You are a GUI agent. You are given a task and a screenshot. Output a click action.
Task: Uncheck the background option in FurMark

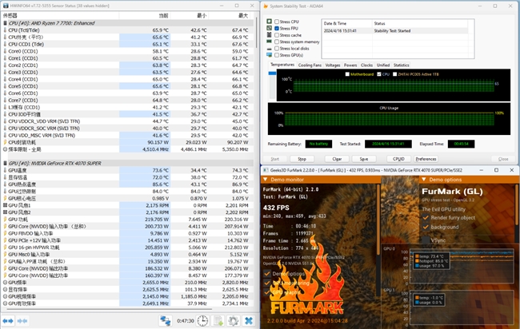click(426, 227)
